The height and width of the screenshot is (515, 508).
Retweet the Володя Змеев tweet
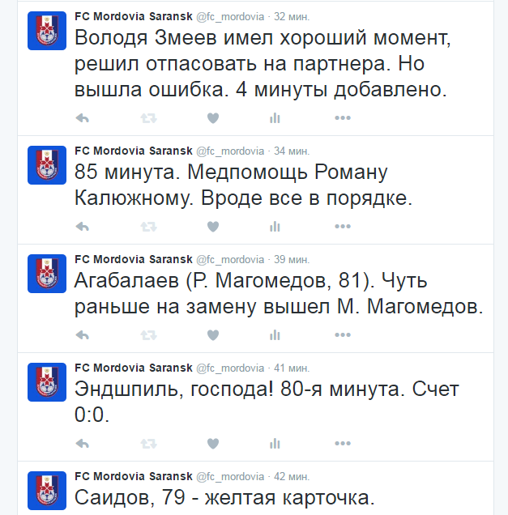pyautogui.click(x=148, y=118)
